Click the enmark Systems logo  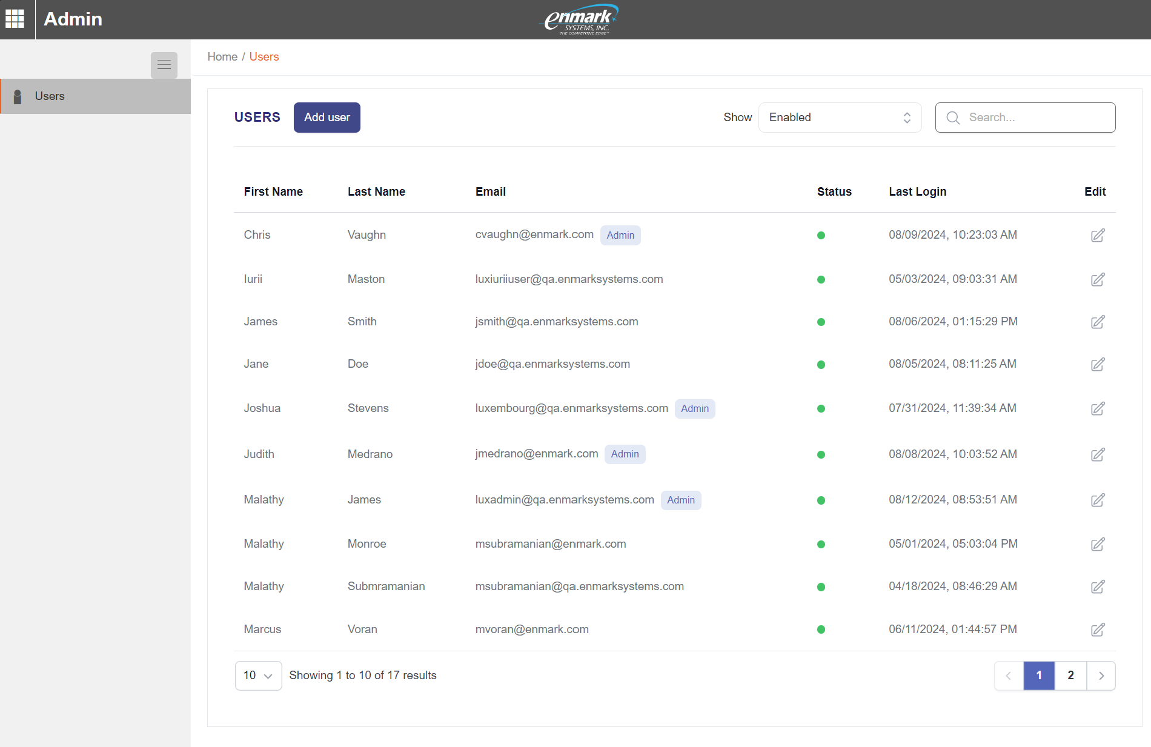(x=577, y=19)
